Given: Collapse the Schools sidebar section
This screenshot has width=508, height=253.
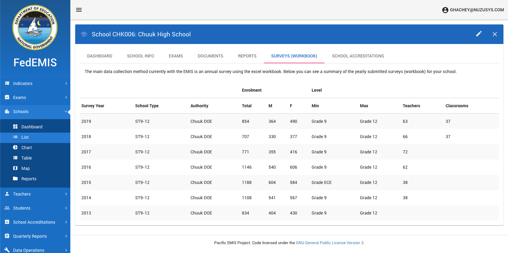Looking at the screenshot, I should [x=35, y=112].
